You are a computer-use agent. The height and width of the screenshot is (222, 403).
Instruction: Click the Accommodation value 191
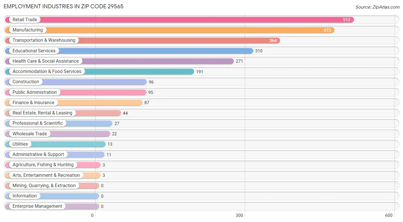pyautogui.click(x=199, y=72)
